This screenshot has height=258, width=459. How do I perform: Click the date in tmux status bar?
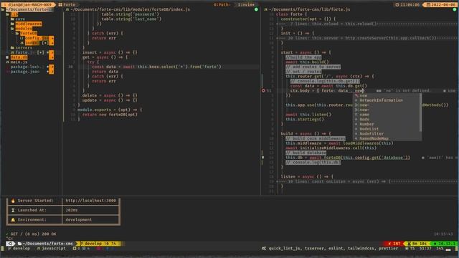(439, 5)
